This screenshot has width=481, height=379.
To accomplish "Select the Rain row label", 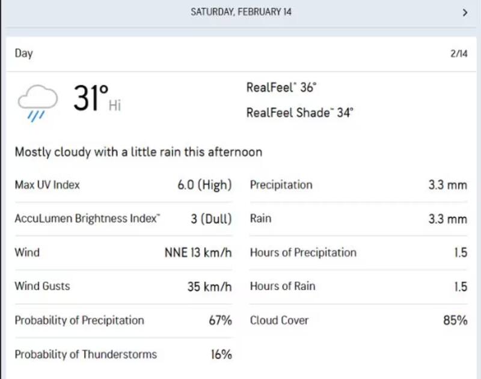I will click(260, 219).
